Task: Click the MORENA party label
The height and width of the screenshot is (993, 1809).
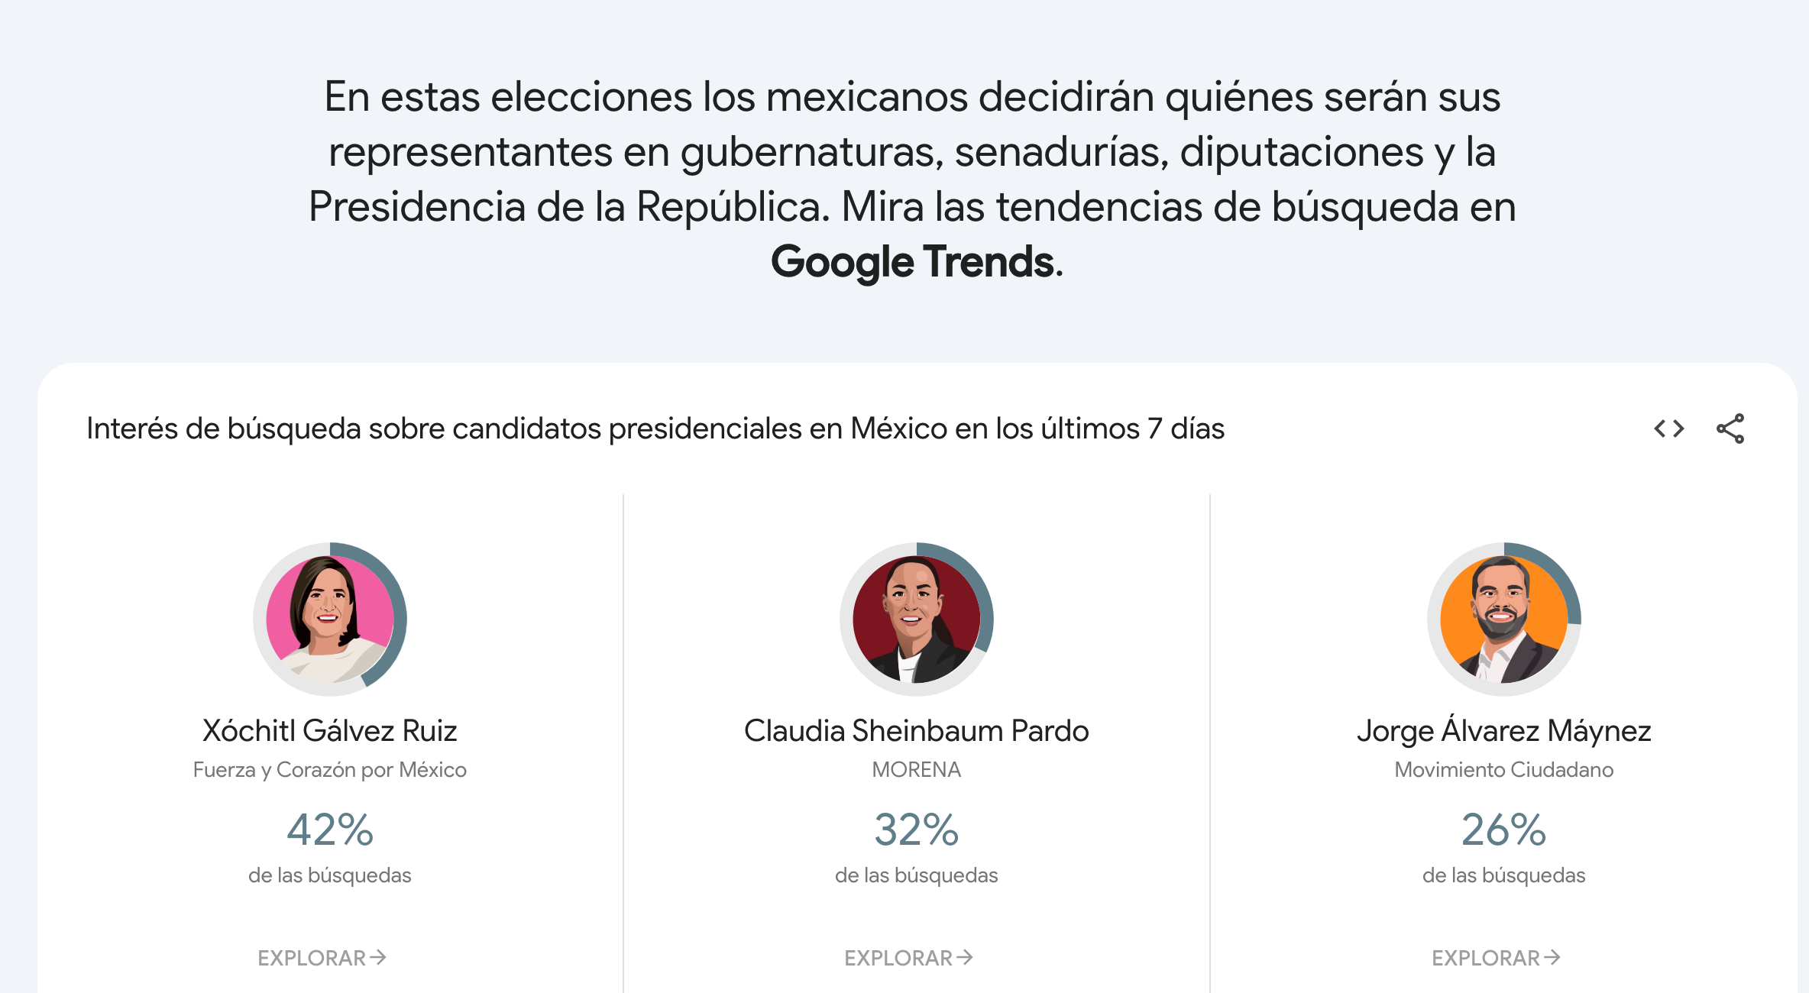Action: pos(916,770)
